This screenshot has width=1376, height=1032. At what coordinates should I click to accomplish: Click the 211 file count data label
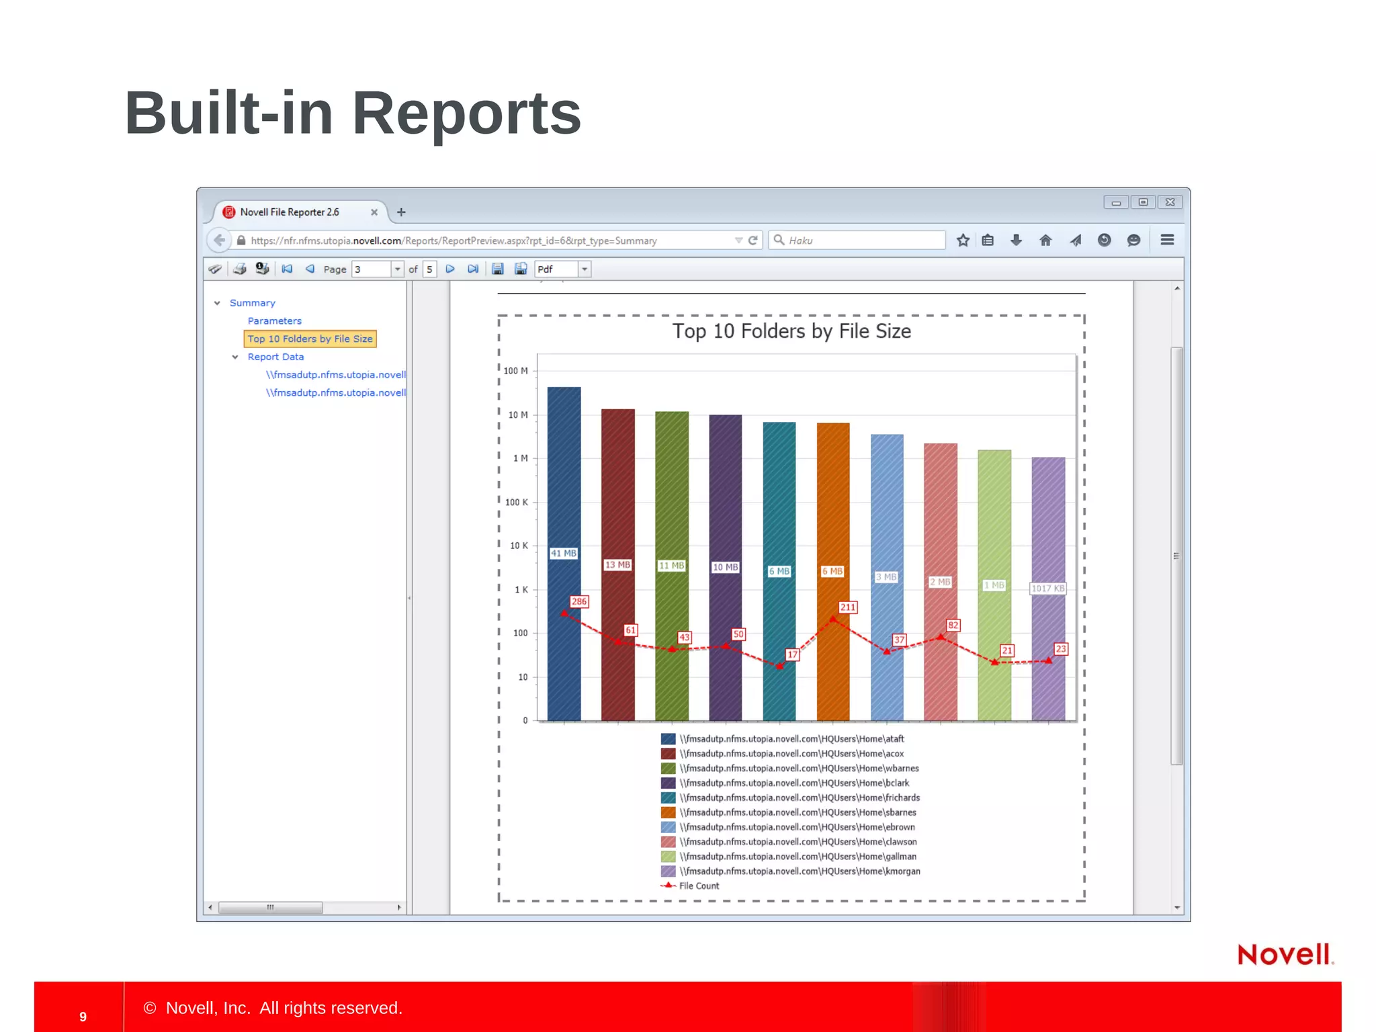click(x=848, y=607)
